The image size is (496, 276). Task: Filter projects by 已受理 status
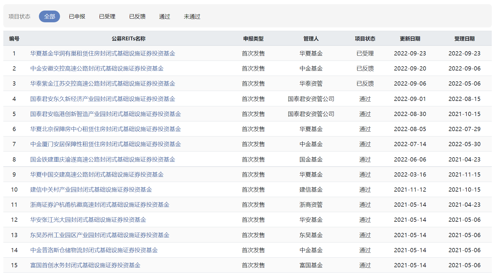tap(107, 17)
